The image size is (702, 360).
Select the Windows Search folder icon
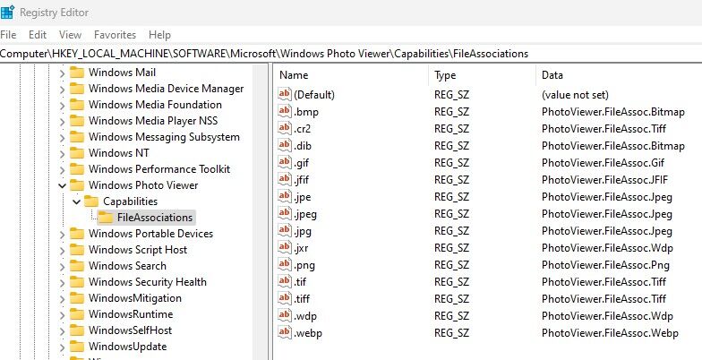pos(77,266)
